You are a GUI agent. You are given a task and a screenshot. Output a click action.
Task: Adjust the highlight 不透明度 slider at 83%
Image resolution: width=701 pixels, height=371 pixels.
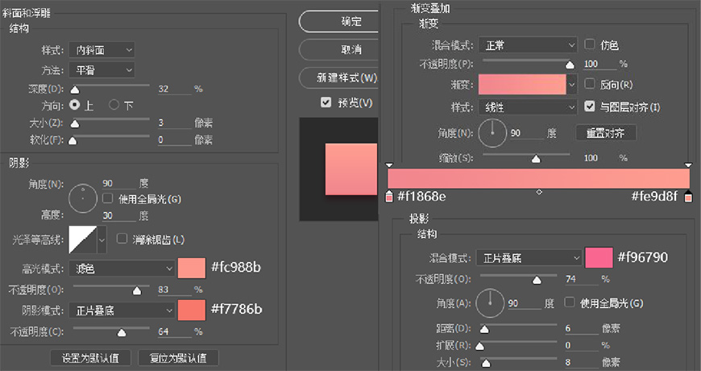(137, 291)
